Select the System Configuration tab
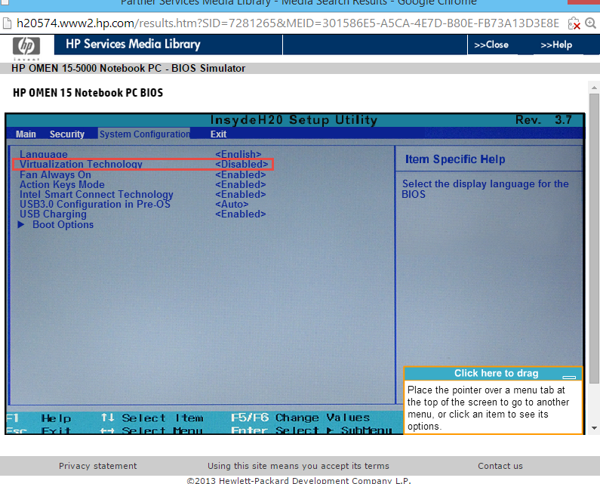 click(x=144, y=134)
